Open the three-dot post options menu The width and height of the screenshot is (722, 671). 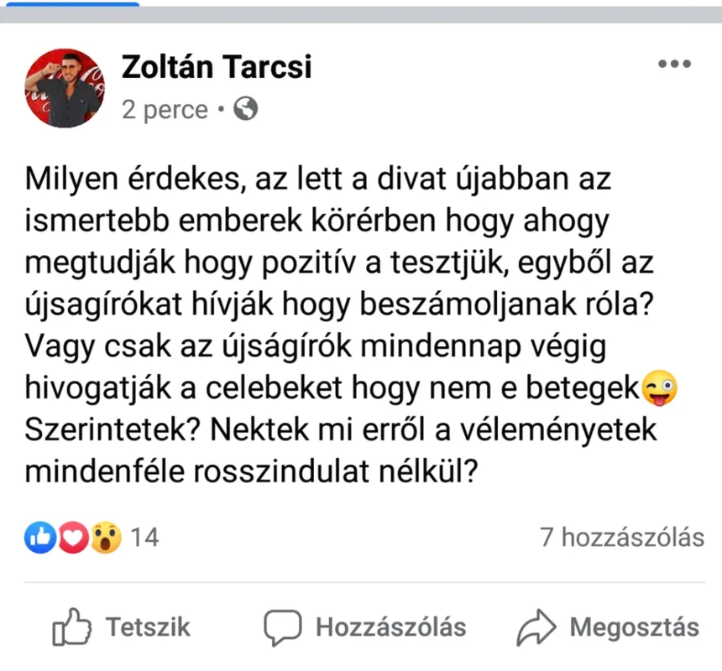[674, 65]
